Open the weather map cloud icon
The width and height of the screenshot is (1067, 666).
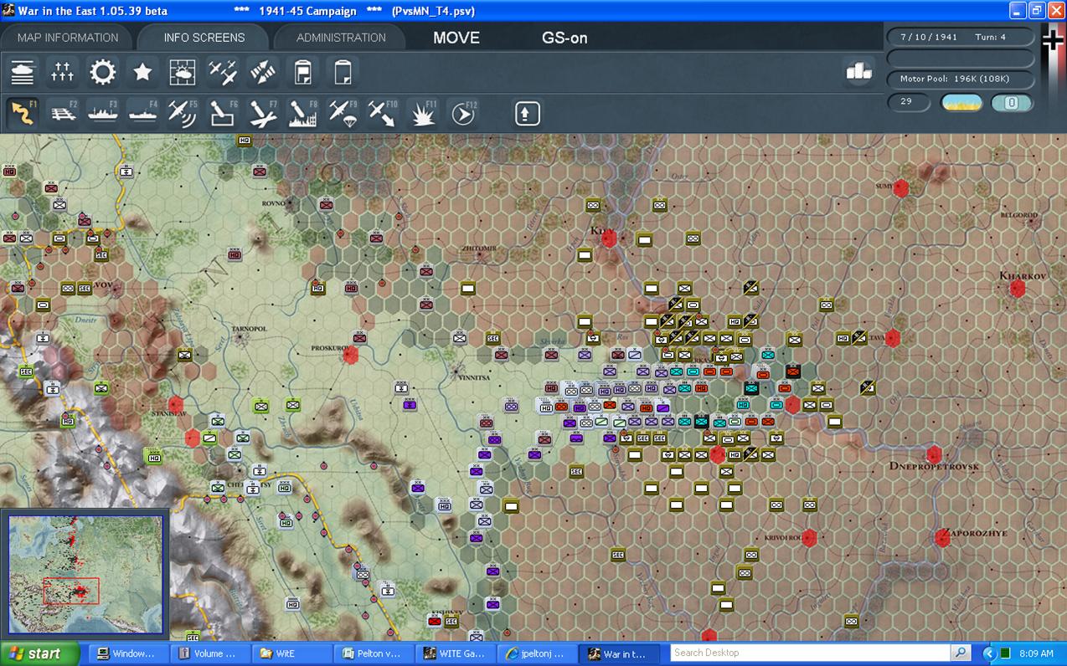click(x=183, y=73)
